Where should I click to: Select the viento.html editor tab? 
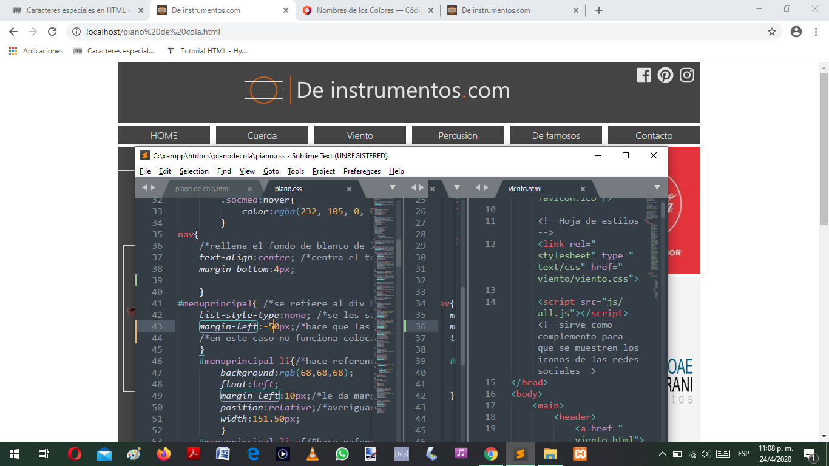point(525,189)
